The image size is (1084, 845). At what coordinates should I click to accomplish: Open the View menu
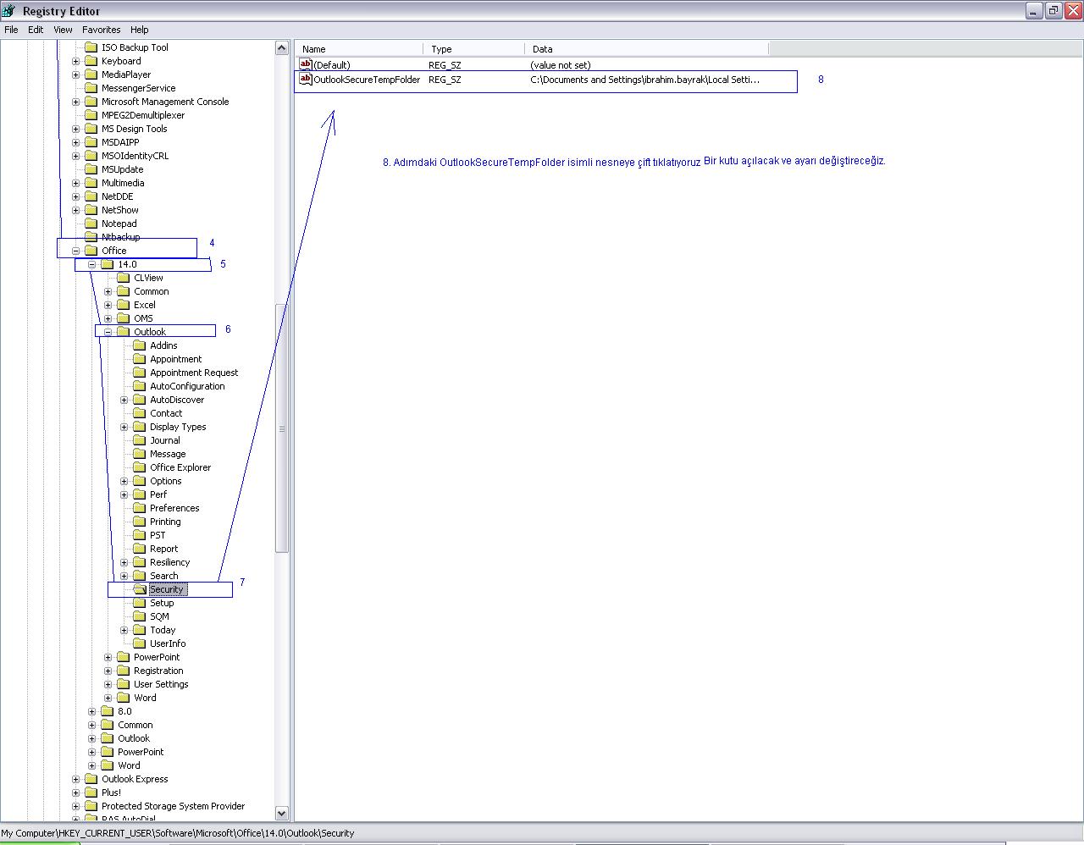63,29
